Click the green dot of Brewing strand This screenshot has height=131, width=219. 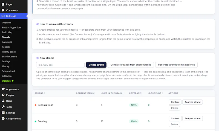tap(36, 121)
